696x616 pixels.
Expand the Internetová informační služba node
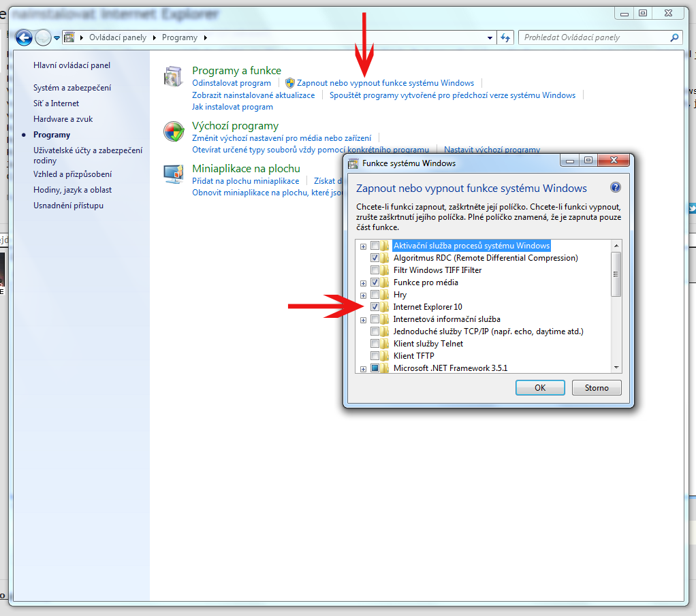point(363,320)
